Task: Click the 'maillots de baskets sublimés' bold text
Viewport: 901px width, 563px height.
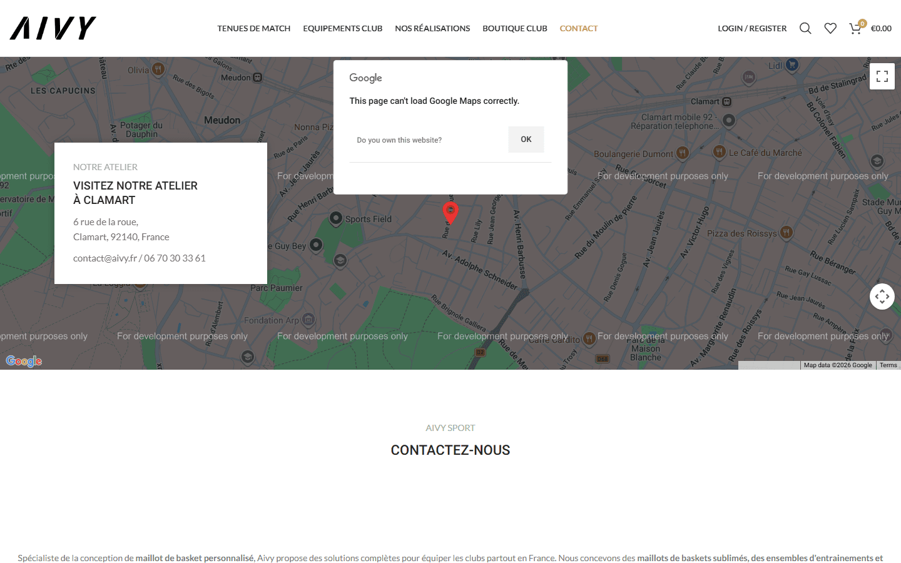Action: click(x=693, y=558)
